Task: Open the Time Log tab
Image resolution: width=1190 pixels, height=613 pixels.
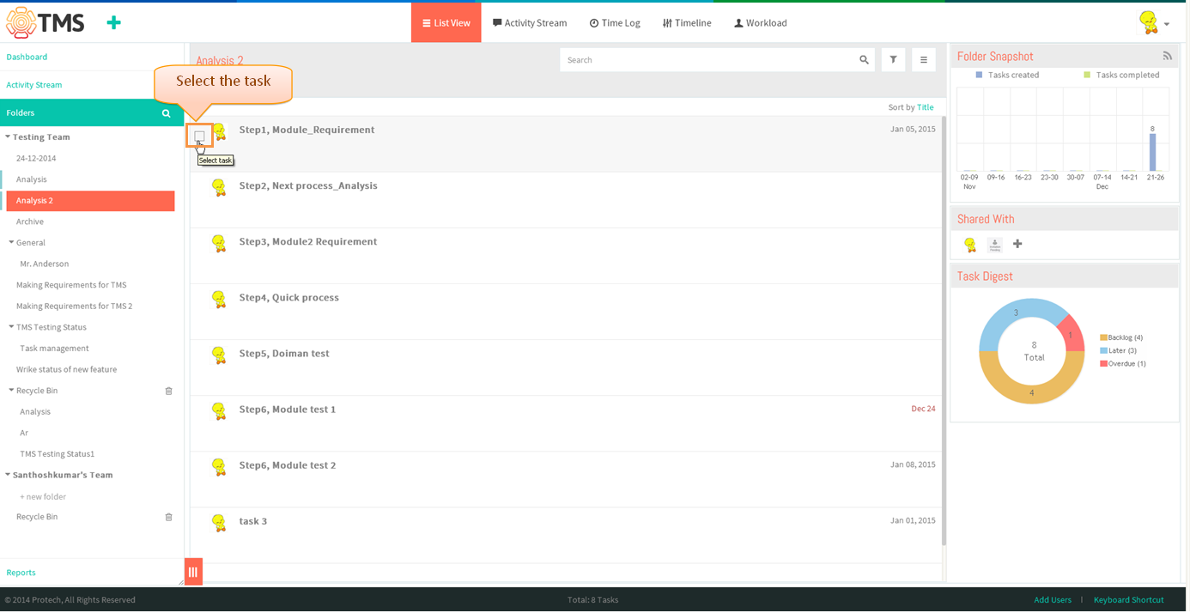Action: click(615, 23)
